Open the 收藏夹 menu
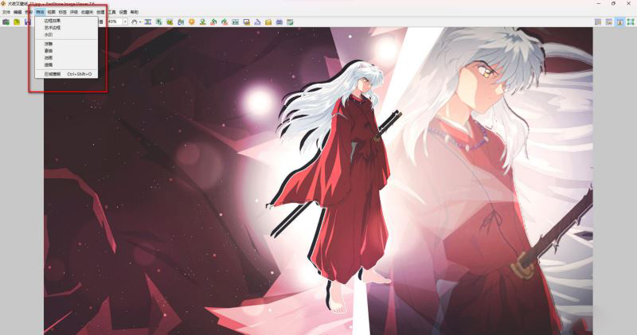This screenshot has width=637, height=335. [87, 12]
